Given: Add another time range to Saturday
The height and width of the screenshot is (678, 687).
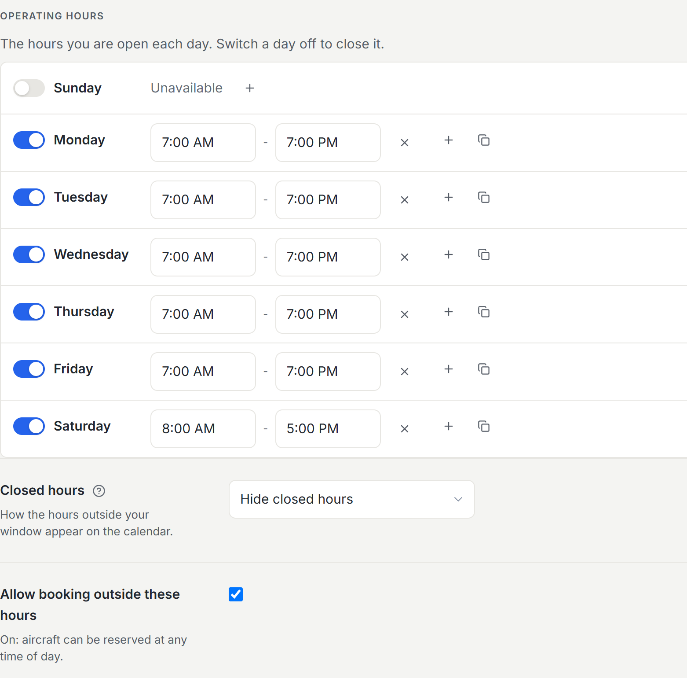Looking at the screenshot, I should pyautogui.click(x=449, y=426).
